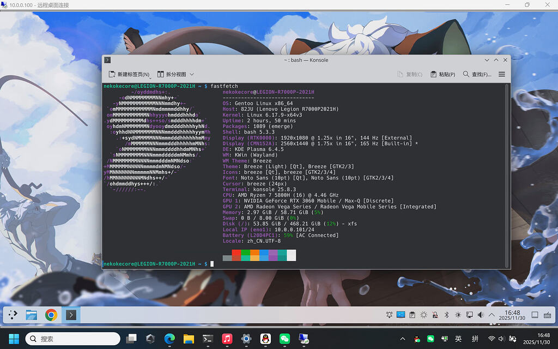Open the gear settings app in Windows taskbar

pos(246,339)
